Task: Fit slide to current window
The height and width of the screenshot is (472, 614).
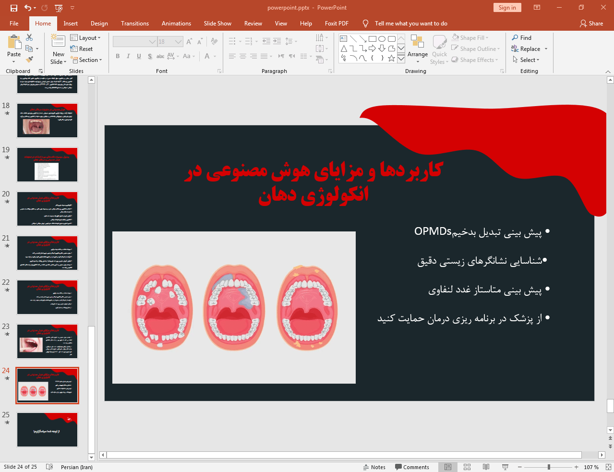Action: [x=608, y=467]
